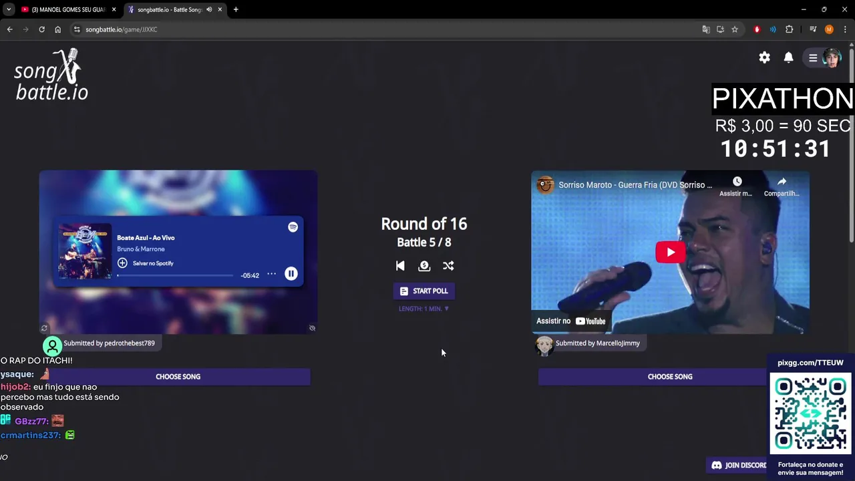Open a new browser tab

236,9
